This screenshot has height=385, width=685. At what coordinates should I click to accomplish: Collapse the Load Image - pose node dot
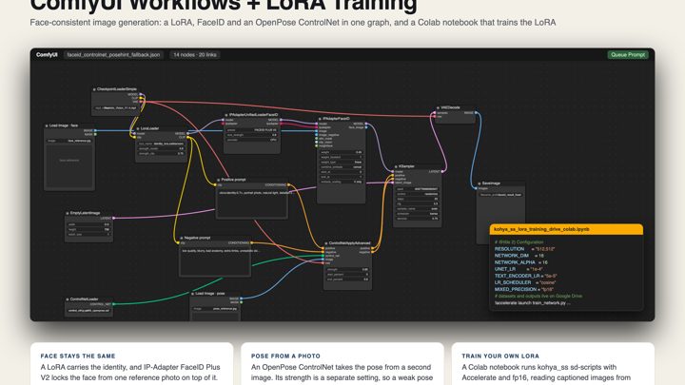[192, 294]
